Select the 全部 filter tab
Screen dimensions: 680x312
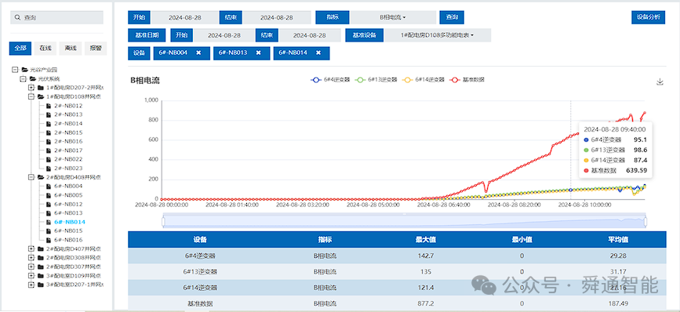20,48
